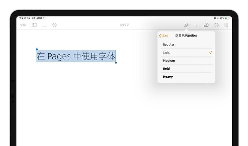Tap the font name 阿里巴巴普惠体 header
This screenshot has height=146, width=248.
click(186, 36)
